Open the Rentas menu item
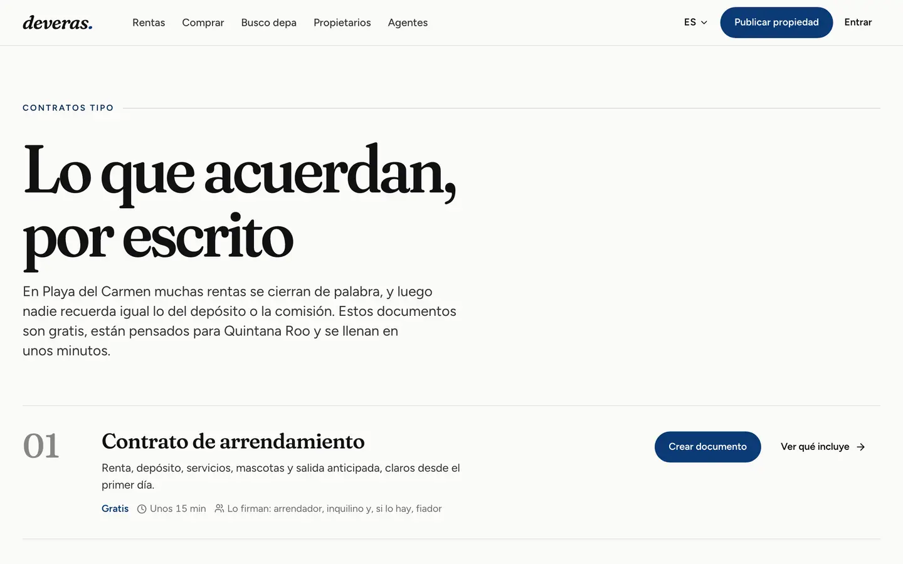Viewport: 903px width, 564px height. pyautogui.click(x=149, y=23)
